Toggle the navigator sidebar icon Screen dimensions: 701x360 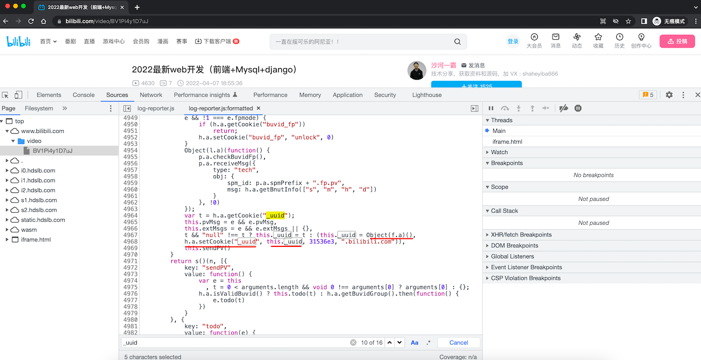[x=127, y=108]
